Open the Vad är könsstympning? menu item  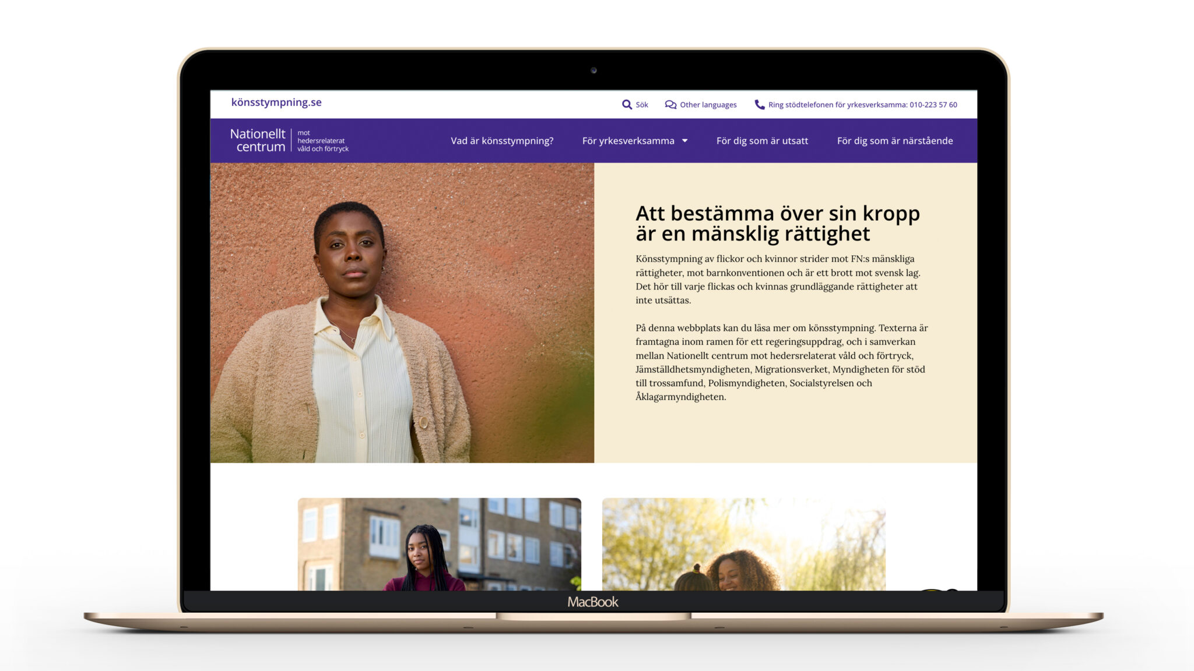(x=502, y=141)
